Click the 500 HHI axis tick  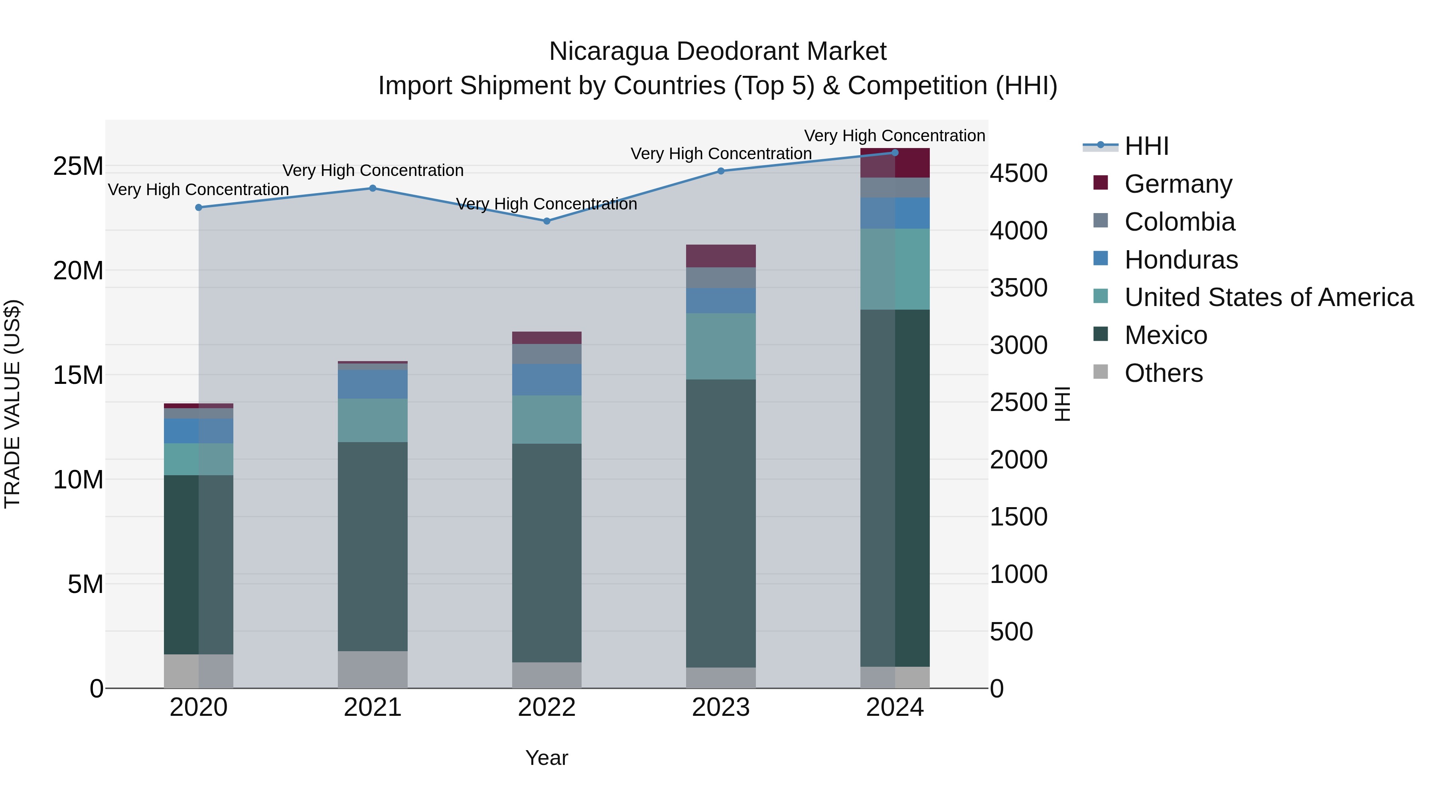click(1011, 632)
